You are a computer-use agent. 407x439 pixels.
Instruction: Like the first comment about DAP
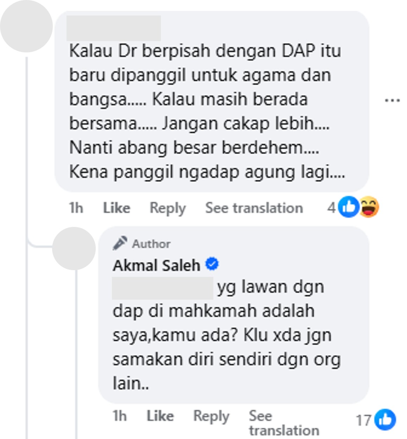pos(117,208)
